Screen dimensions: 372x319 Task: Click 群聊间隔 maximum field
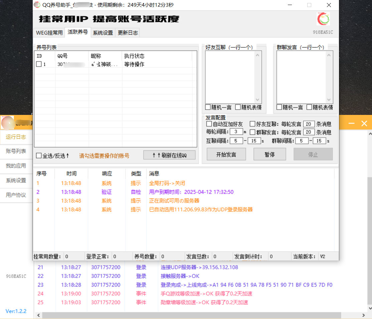[319, 141]
